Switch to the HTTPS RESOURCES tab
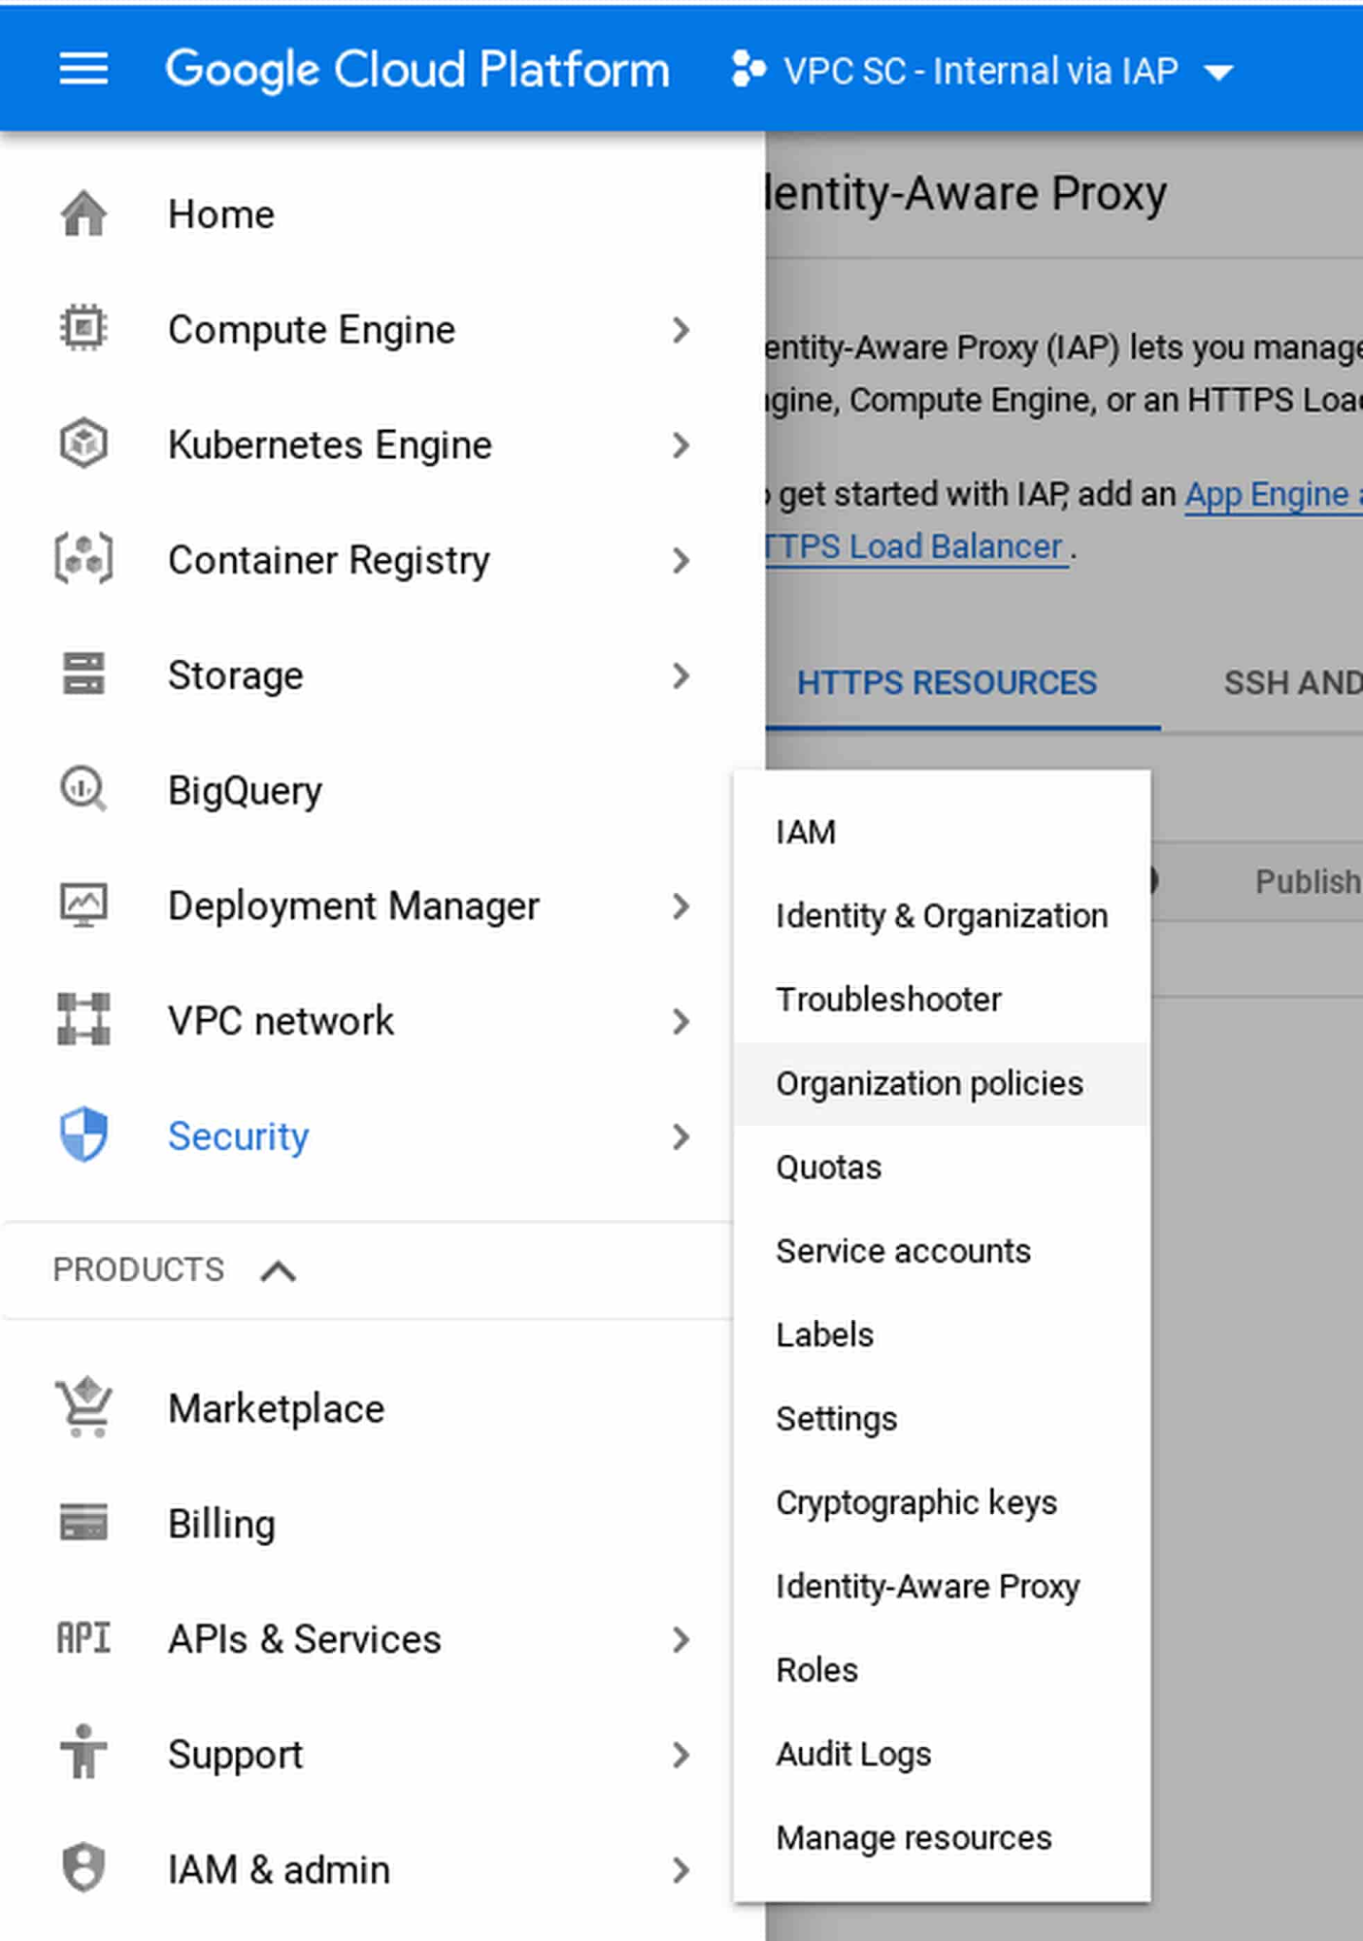This screenshot has width=1363, height=1941. [947, 683]
